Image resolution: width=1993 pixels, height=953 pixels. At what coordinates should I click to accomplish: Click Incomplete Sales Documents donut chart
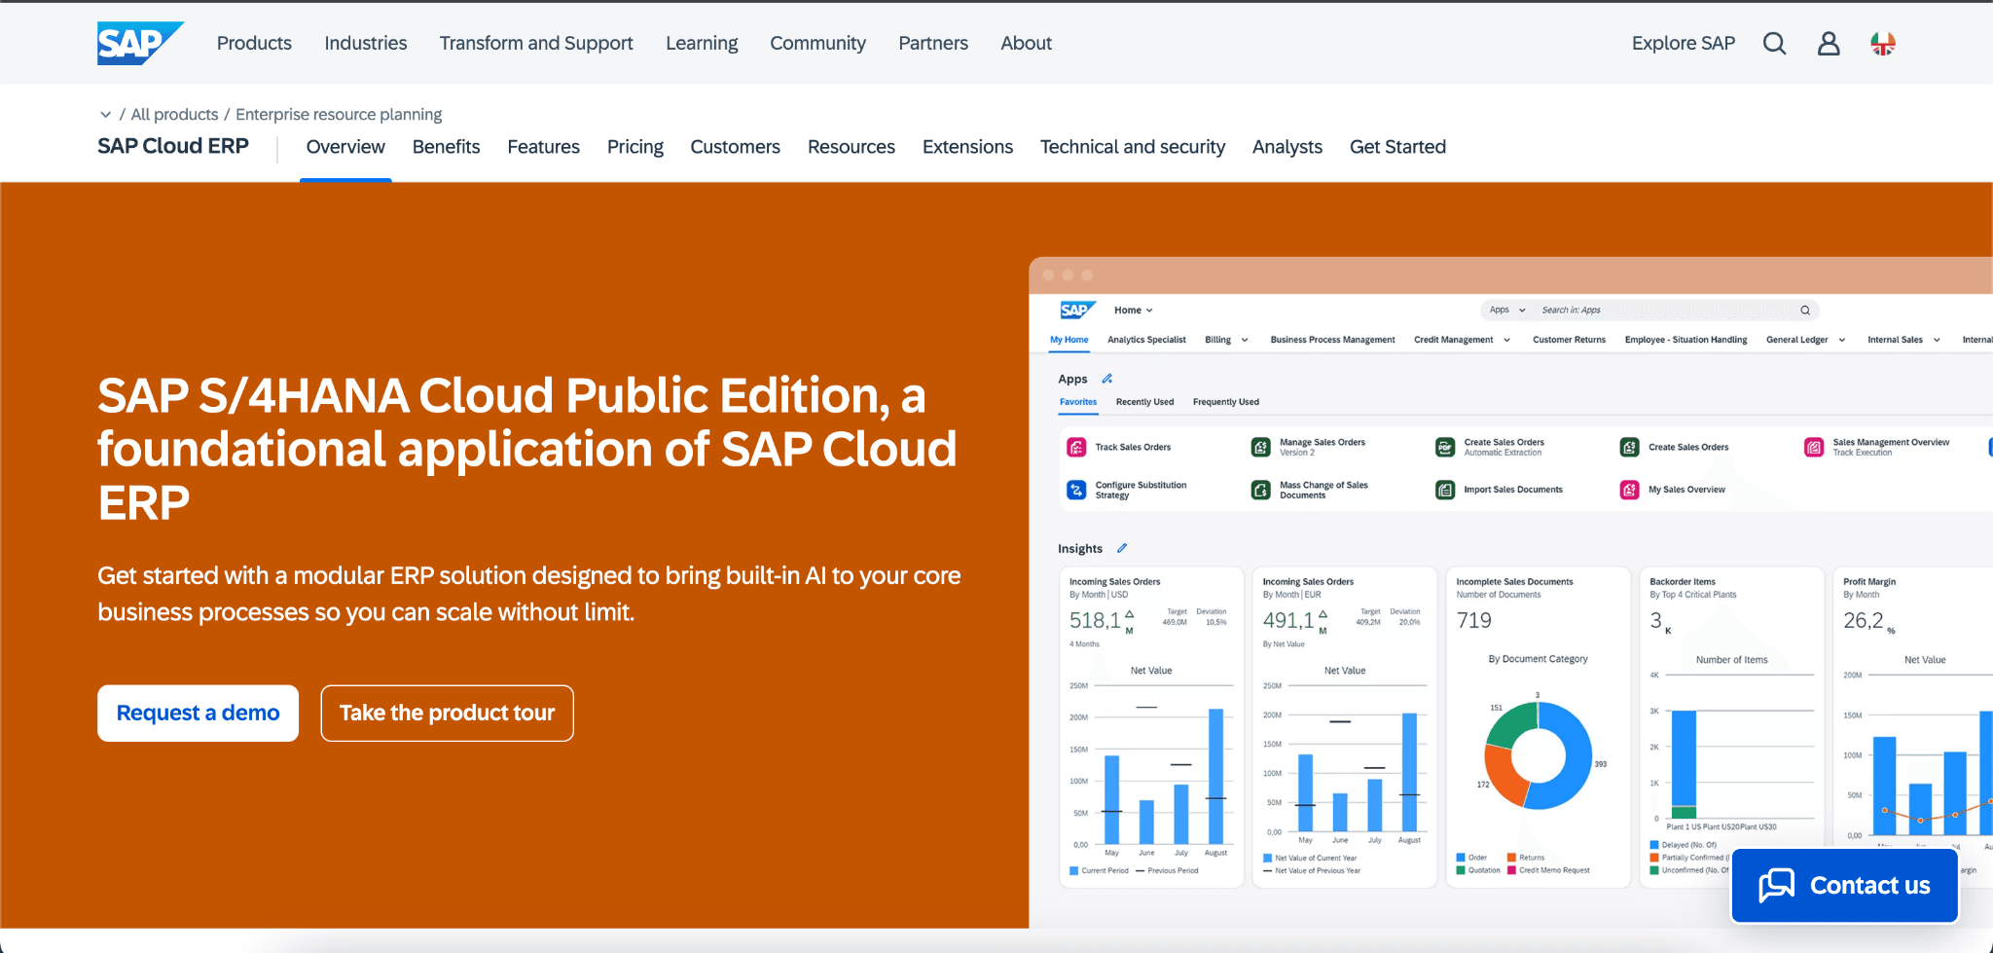[1539, 755]
